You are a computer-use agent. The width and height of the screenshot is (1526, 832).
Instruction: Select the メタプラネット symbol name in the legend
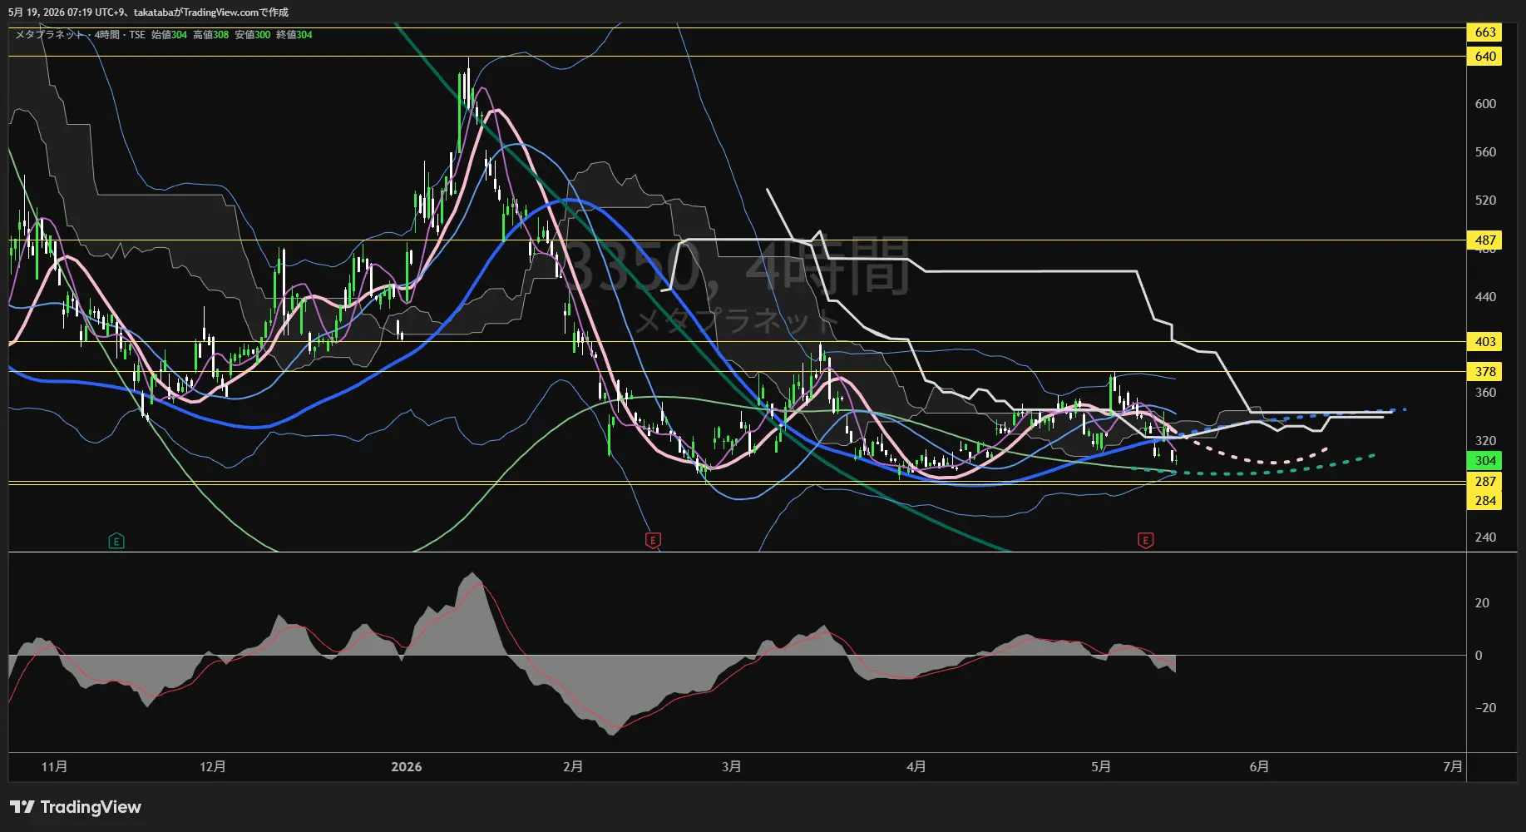51,35
